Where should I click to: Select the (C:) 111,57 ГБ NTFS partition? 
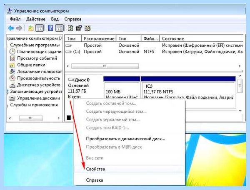(188, 92)
